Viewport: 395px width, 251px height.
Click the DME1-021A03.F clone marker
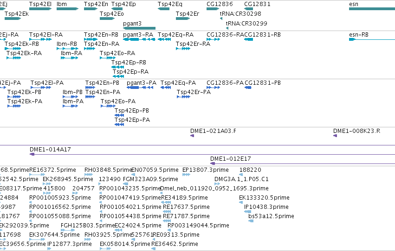tap(192, 136)
